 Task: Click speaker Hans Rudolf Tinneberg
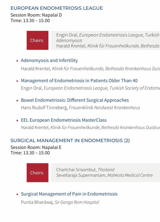pyautogui.click(x=44, y=108)
